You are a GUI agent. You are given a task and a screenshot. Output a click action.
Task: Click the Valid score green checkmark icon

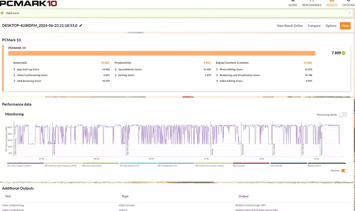[3, 13]
